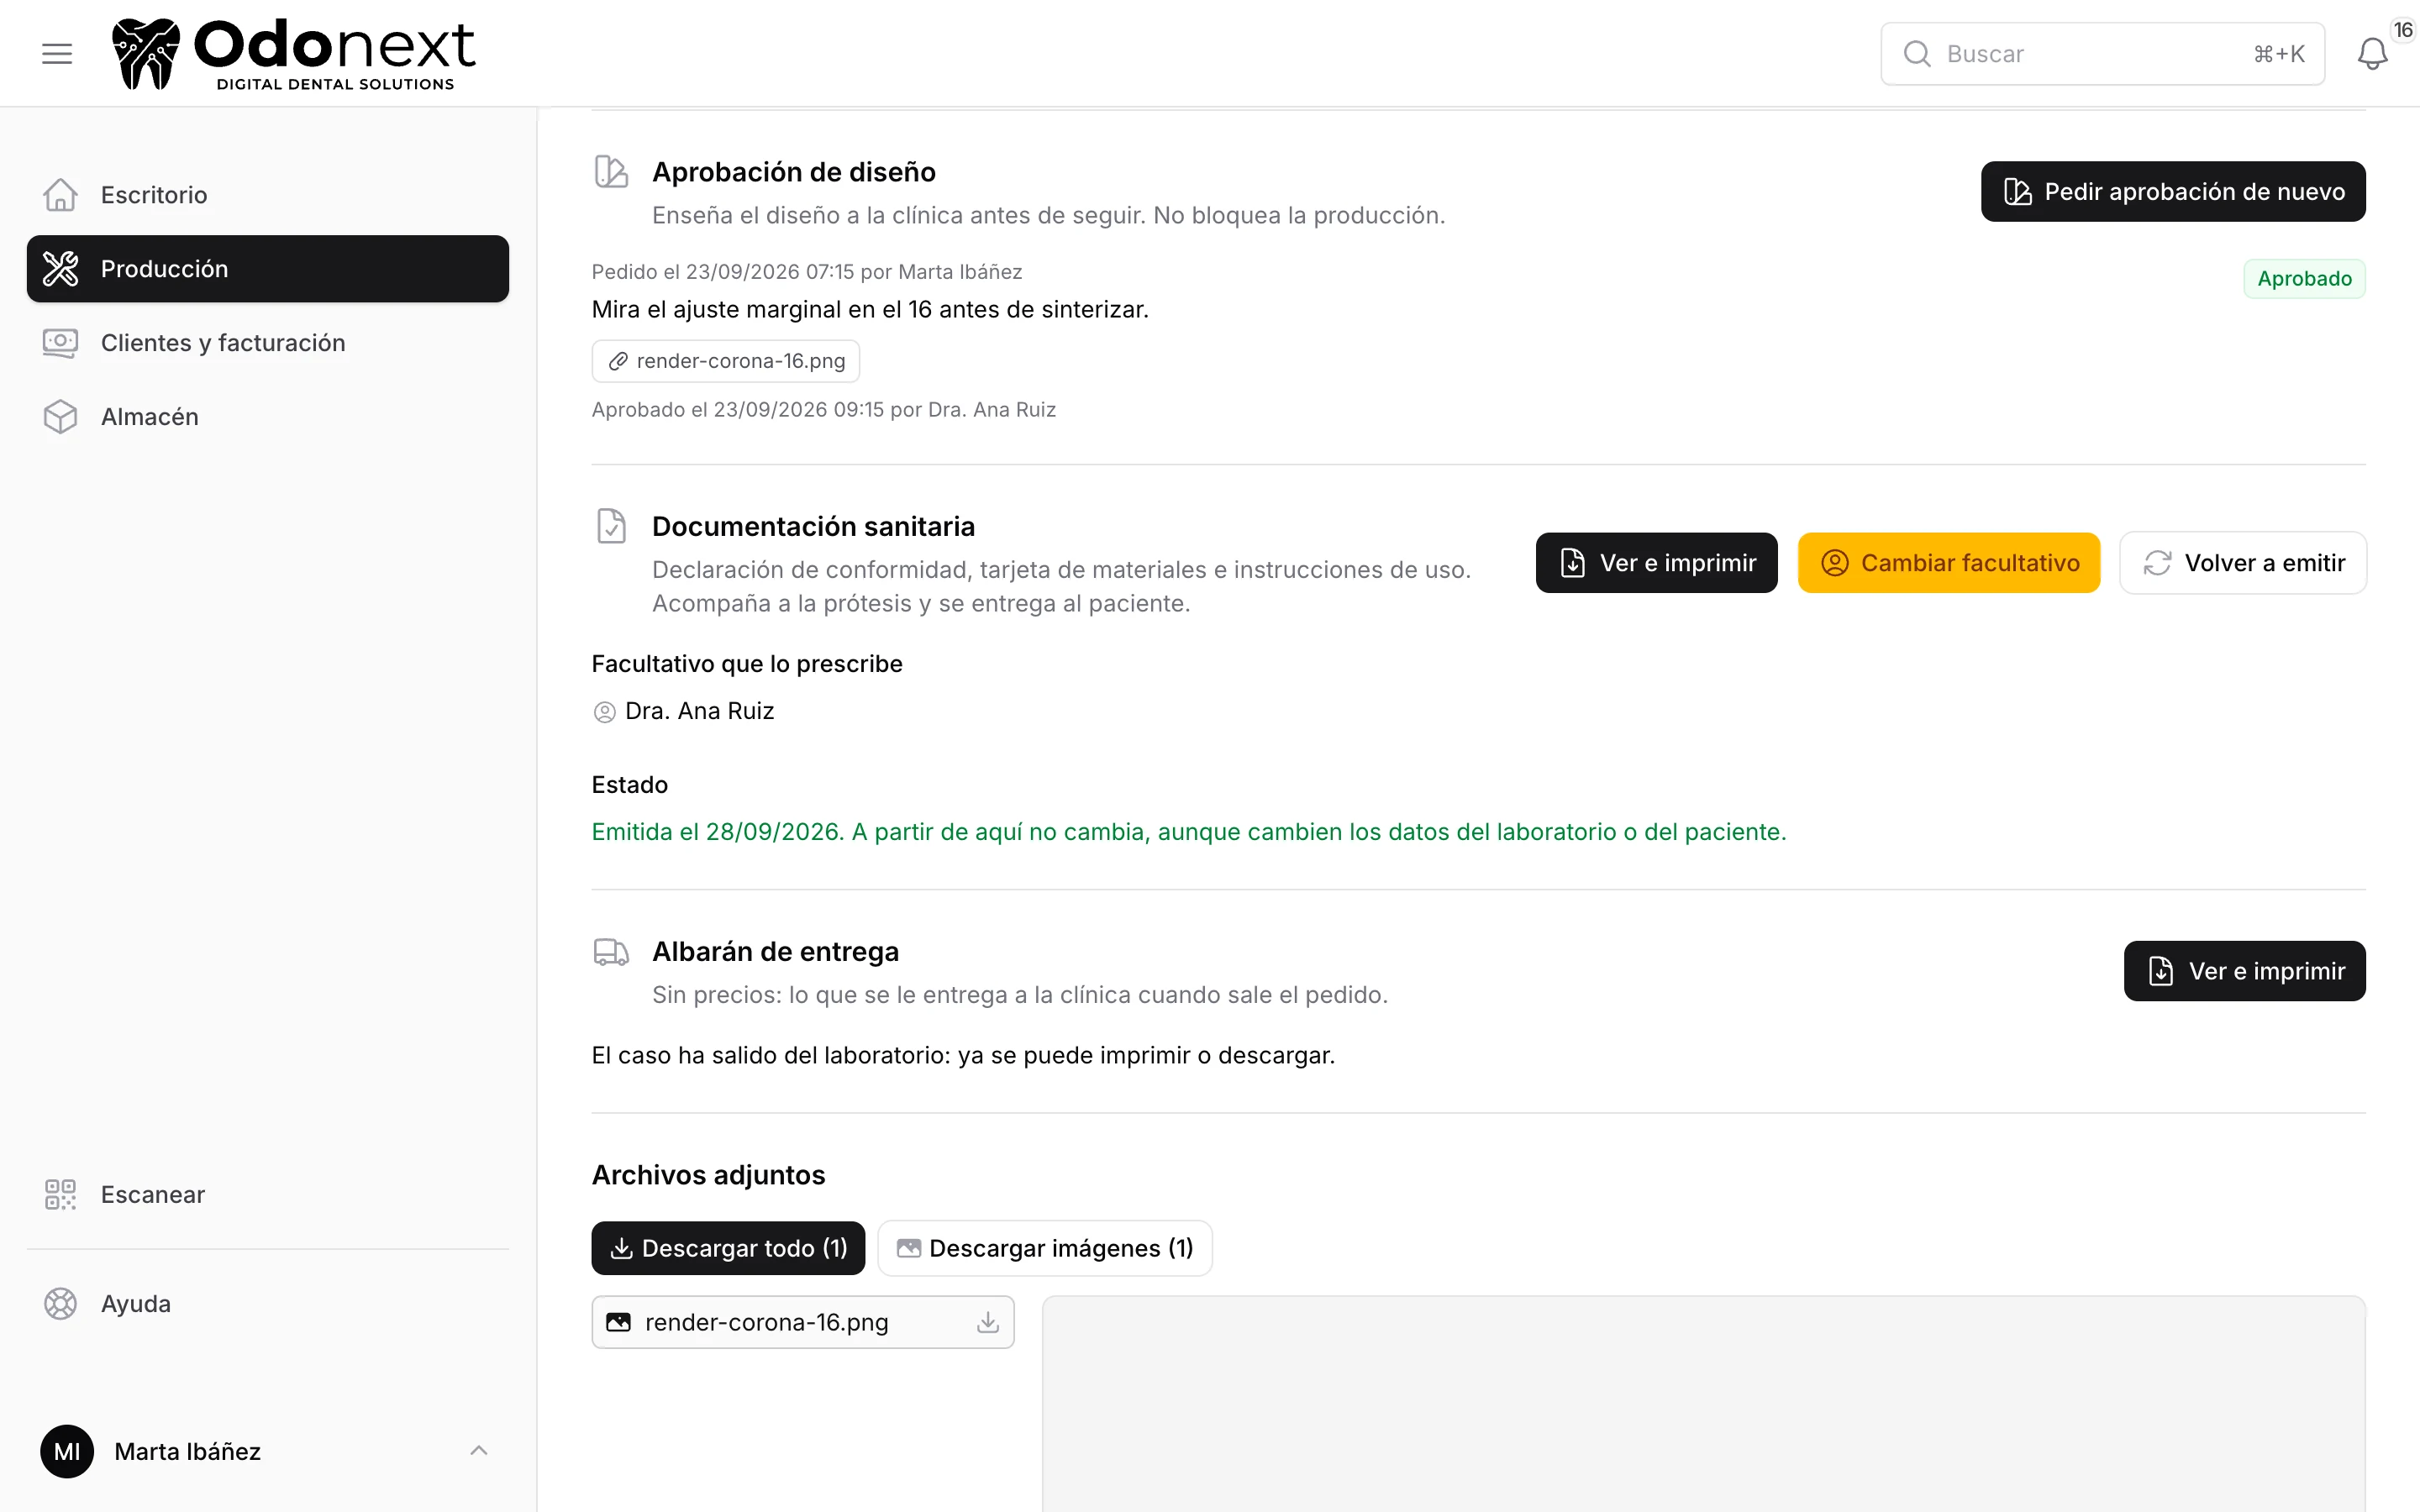Open Clientes y facturación section
The height and width of the screenshot is (1512, 2420).
point(268,343)
